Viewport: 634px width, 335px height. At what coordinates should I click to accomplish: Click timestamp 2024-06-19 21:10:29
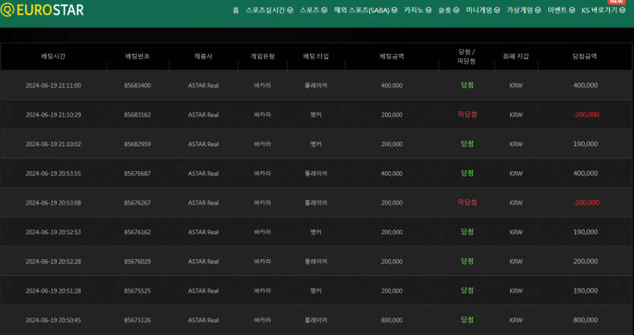pyautogui.click(x=53, y=114)
